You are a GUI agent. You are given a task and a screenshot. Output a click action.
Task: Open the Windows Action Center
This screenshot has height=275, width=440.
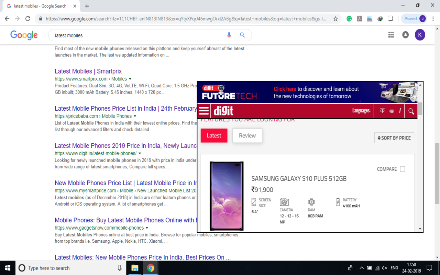429,268
